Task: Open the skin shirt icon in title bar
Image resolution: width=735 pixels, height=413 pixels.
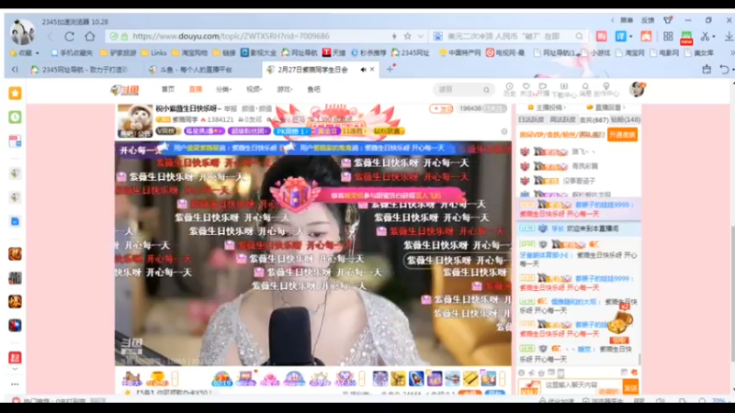Action: (x=668, y=20)
